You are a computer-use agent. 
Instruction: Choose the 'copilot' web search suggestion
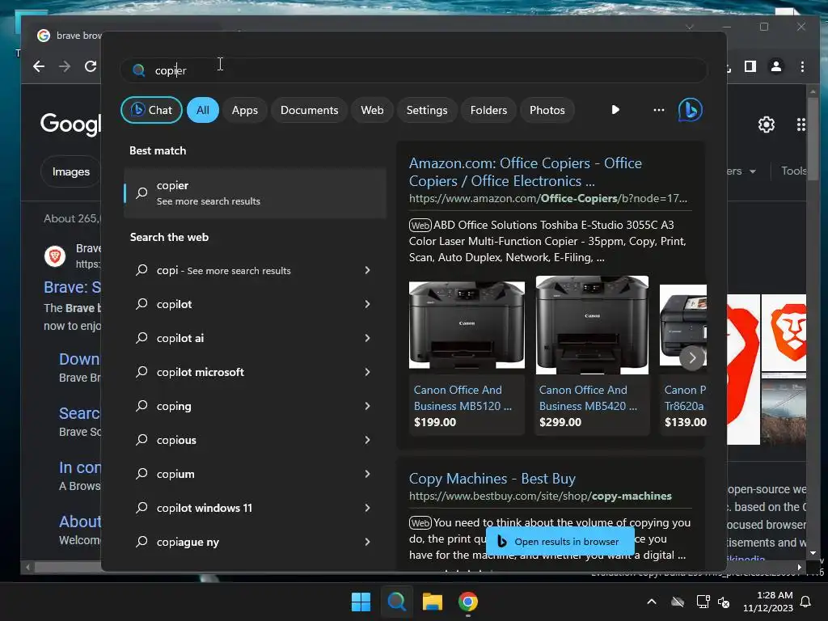tap(175, 304)
